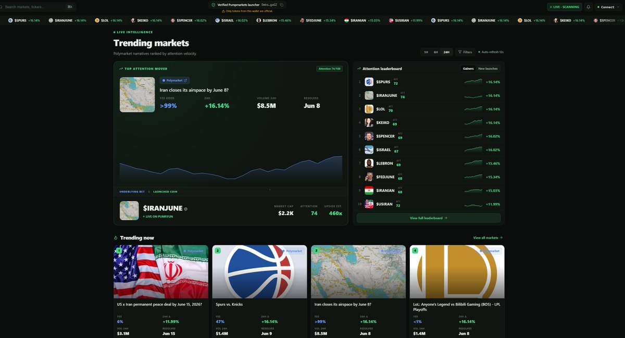Screen dimensions: 625x338
Task: Click the UNDERLYING BET label
Action: click(x=132, y=192)
